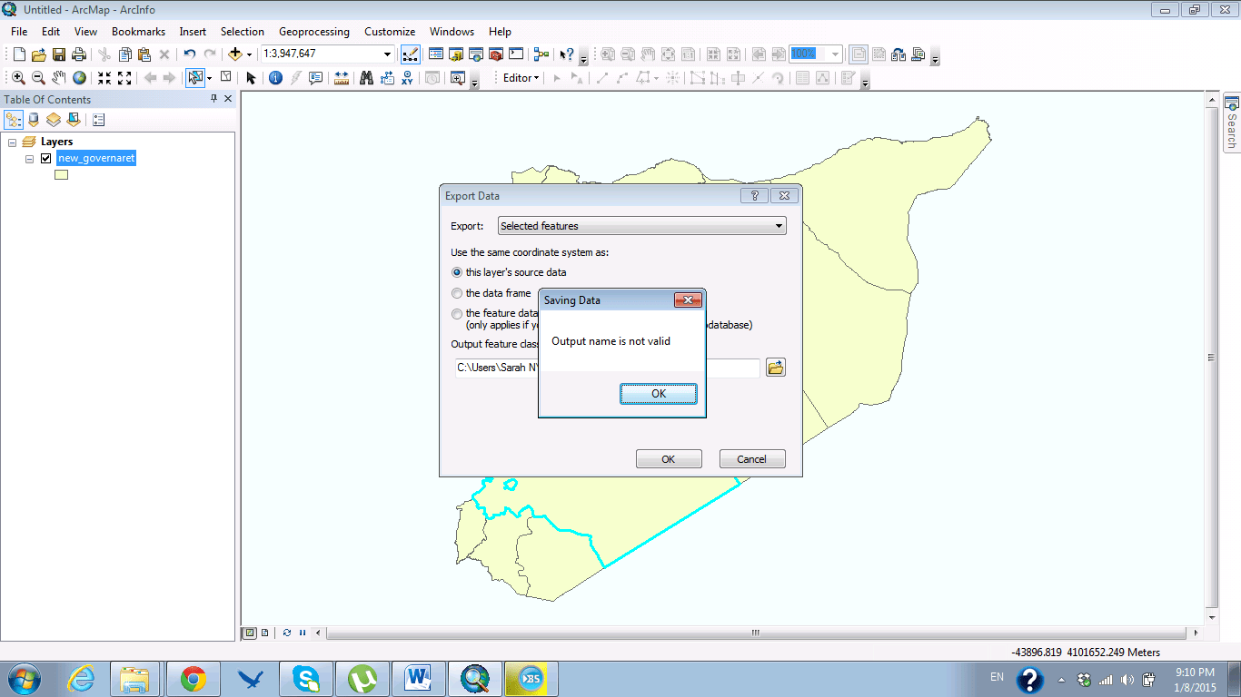Expand the Add Data dropdown arrow
Image resolution: width=1241 pixels, height=697 pixels.
tap(249, 54)
